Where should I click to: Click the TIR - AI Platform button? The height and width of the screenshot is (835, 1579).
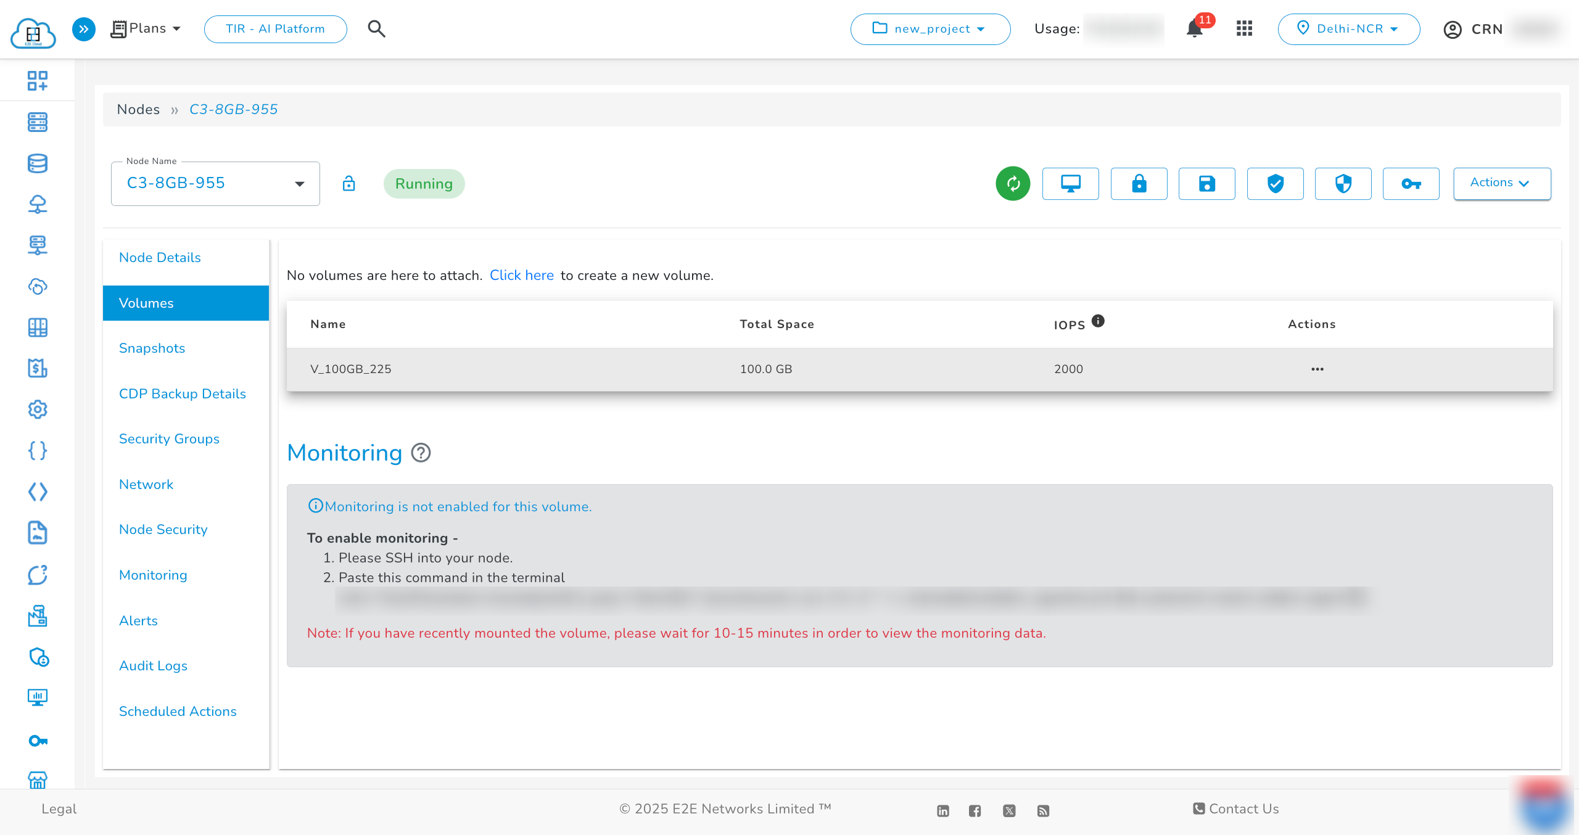coord(275,29)
